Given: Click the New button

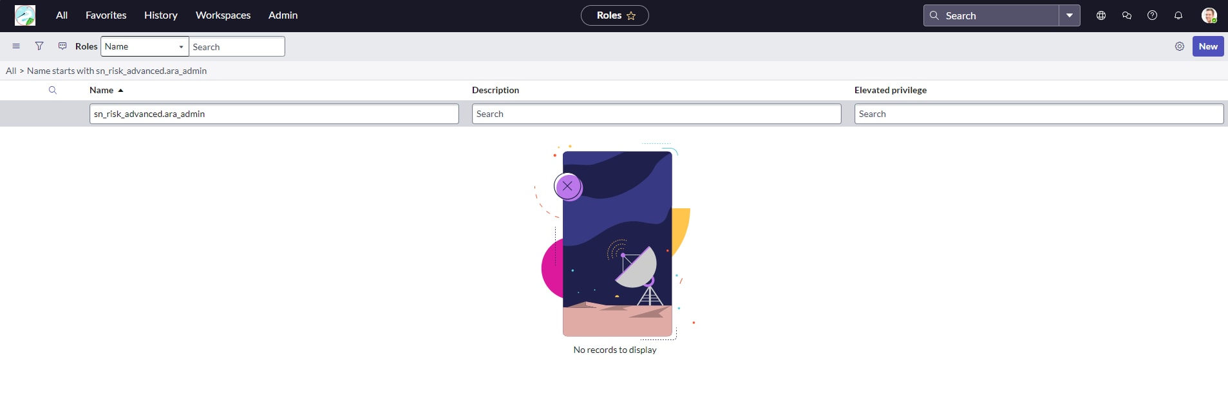Looking at the screenshot, I should (x=1208, y=46).
